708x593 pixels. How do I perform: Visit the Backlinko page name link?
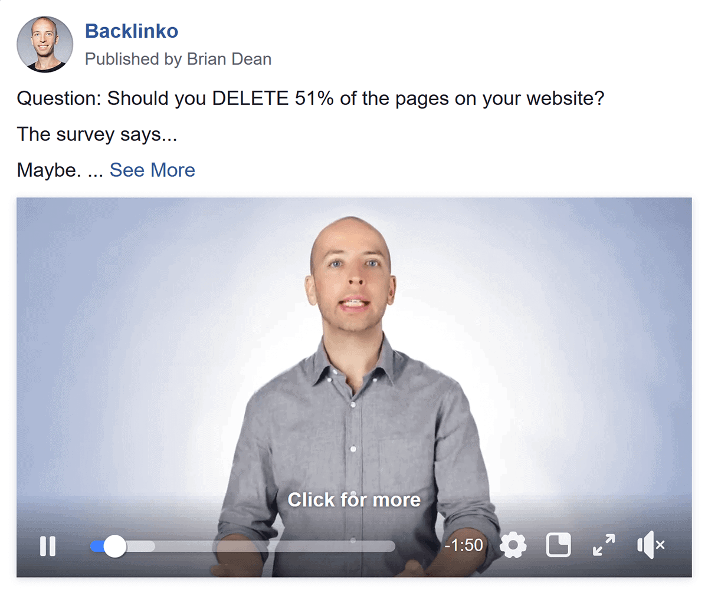pos(132,31)
